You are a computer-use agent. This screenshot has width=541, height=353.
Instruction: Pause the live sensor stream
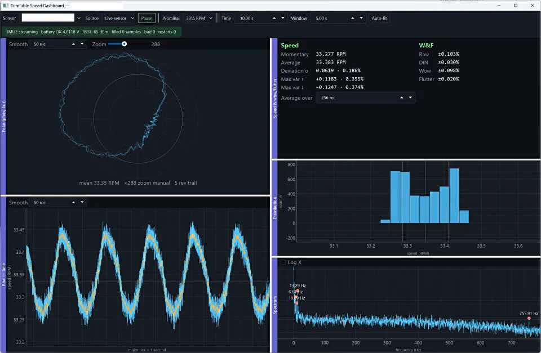[x=147, y=18]
